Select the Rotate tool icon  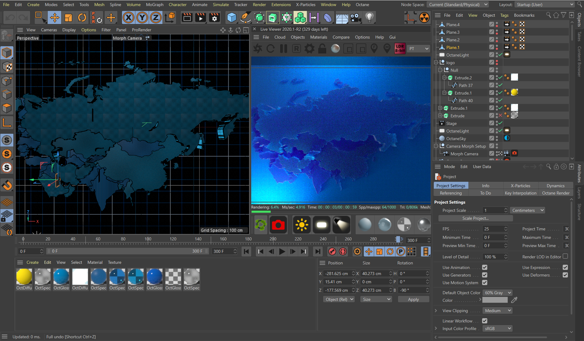82,18
